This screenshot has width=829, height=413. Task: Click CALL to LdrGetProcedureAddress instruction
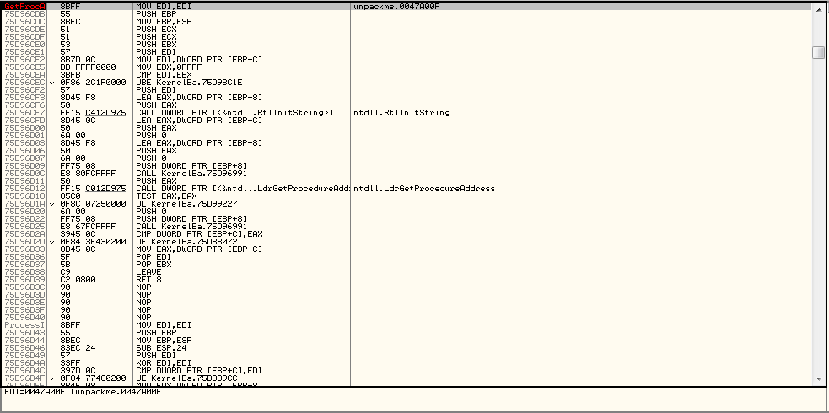[x=242, y=189]
